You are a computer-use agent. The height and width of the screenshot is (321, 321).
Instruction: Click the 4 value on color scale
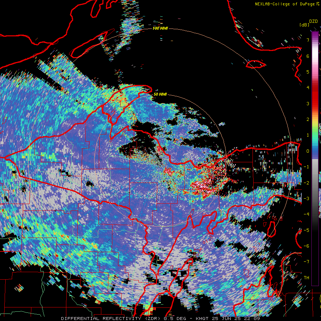coord(308,88)
